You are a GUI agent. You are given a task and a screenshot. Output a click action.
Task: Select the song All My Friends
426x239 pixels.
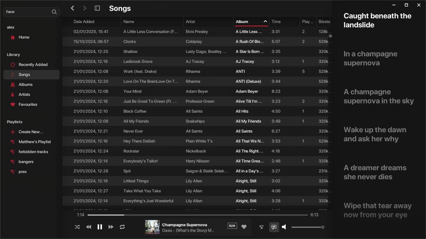pyautogui.click(x=195, y=121)
